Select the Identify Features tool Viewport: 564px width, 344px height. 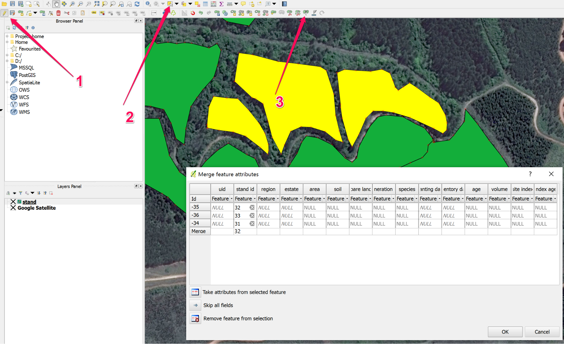point(148,4)
